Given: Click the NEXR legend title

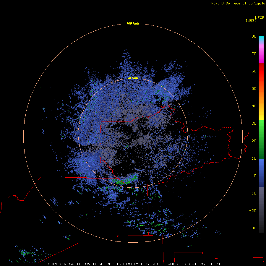Looking at the screenshot, I should pyautogui.click(x=259, y=18).
